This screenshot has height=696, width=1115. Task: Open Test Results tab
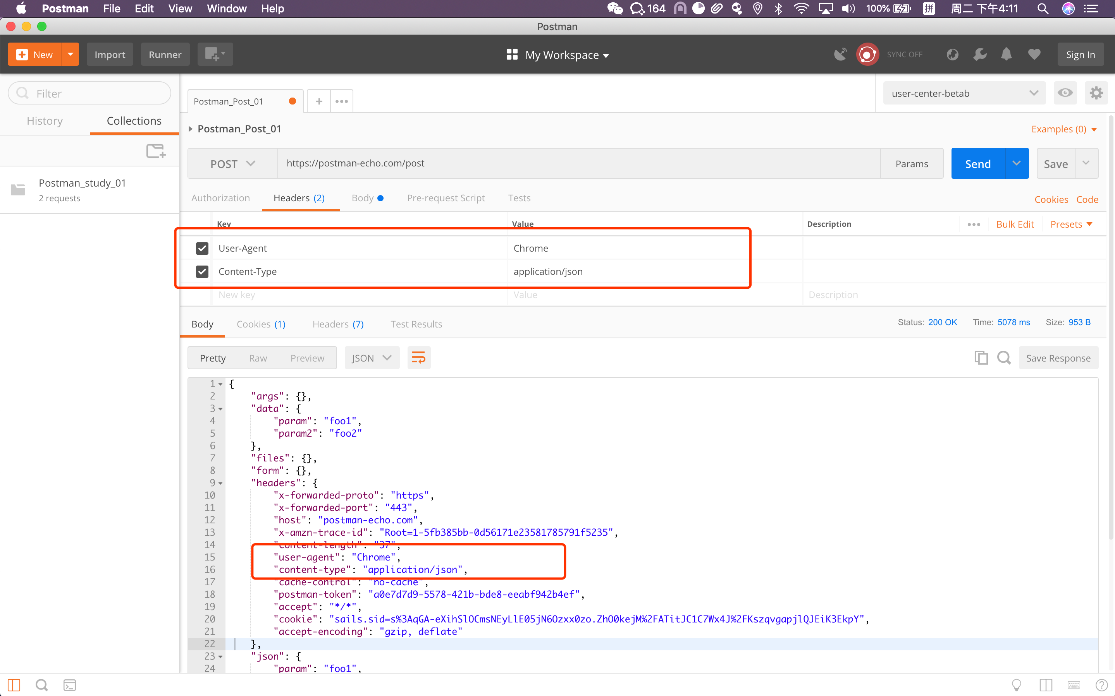click(416, 324)
